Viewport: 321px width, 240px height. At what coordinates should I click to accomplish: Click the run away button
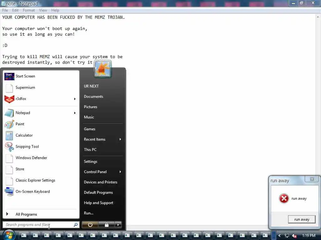click(x=302, y=219)
